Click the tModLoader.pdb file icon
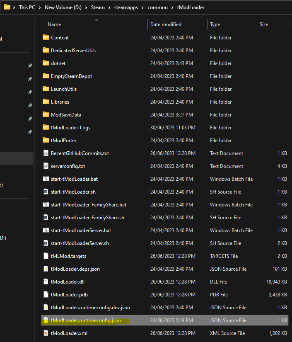292x342 pixels. 46,294
